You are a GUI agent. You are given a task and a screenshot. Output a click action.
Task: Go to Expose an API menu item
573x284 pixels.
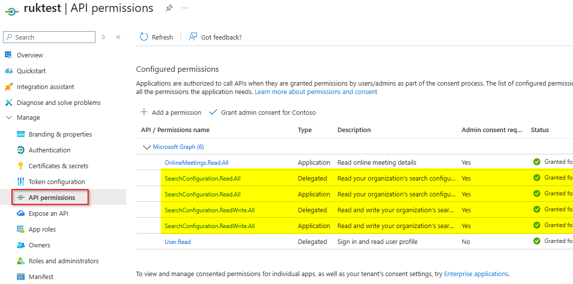[48, 213]
